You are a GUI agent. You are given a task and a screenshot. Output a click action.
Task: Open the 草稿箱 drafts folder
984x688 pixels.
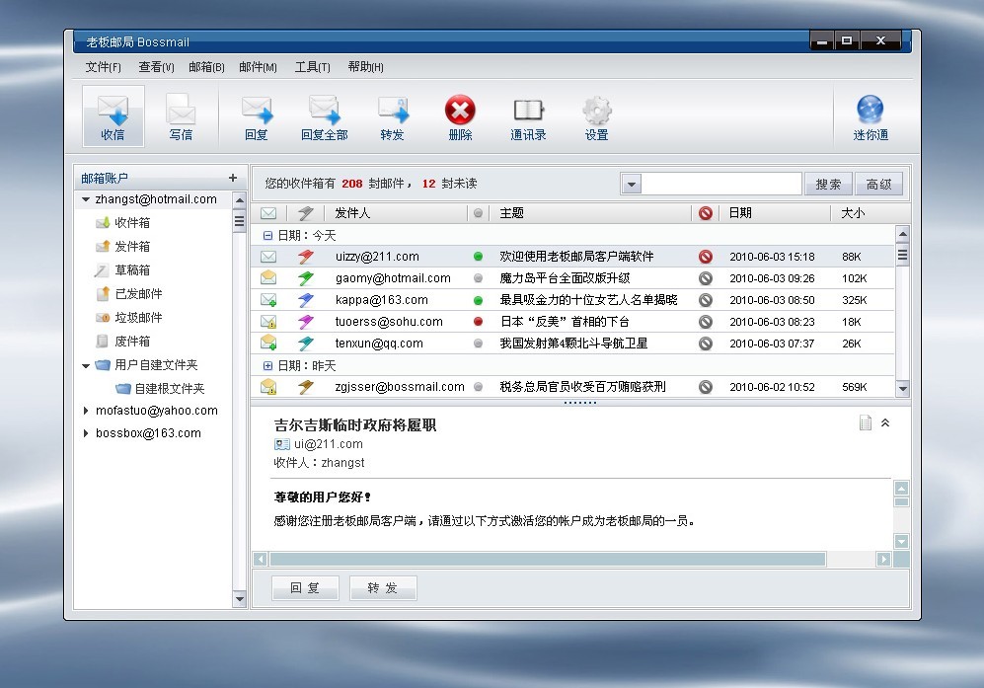point(123,270)
